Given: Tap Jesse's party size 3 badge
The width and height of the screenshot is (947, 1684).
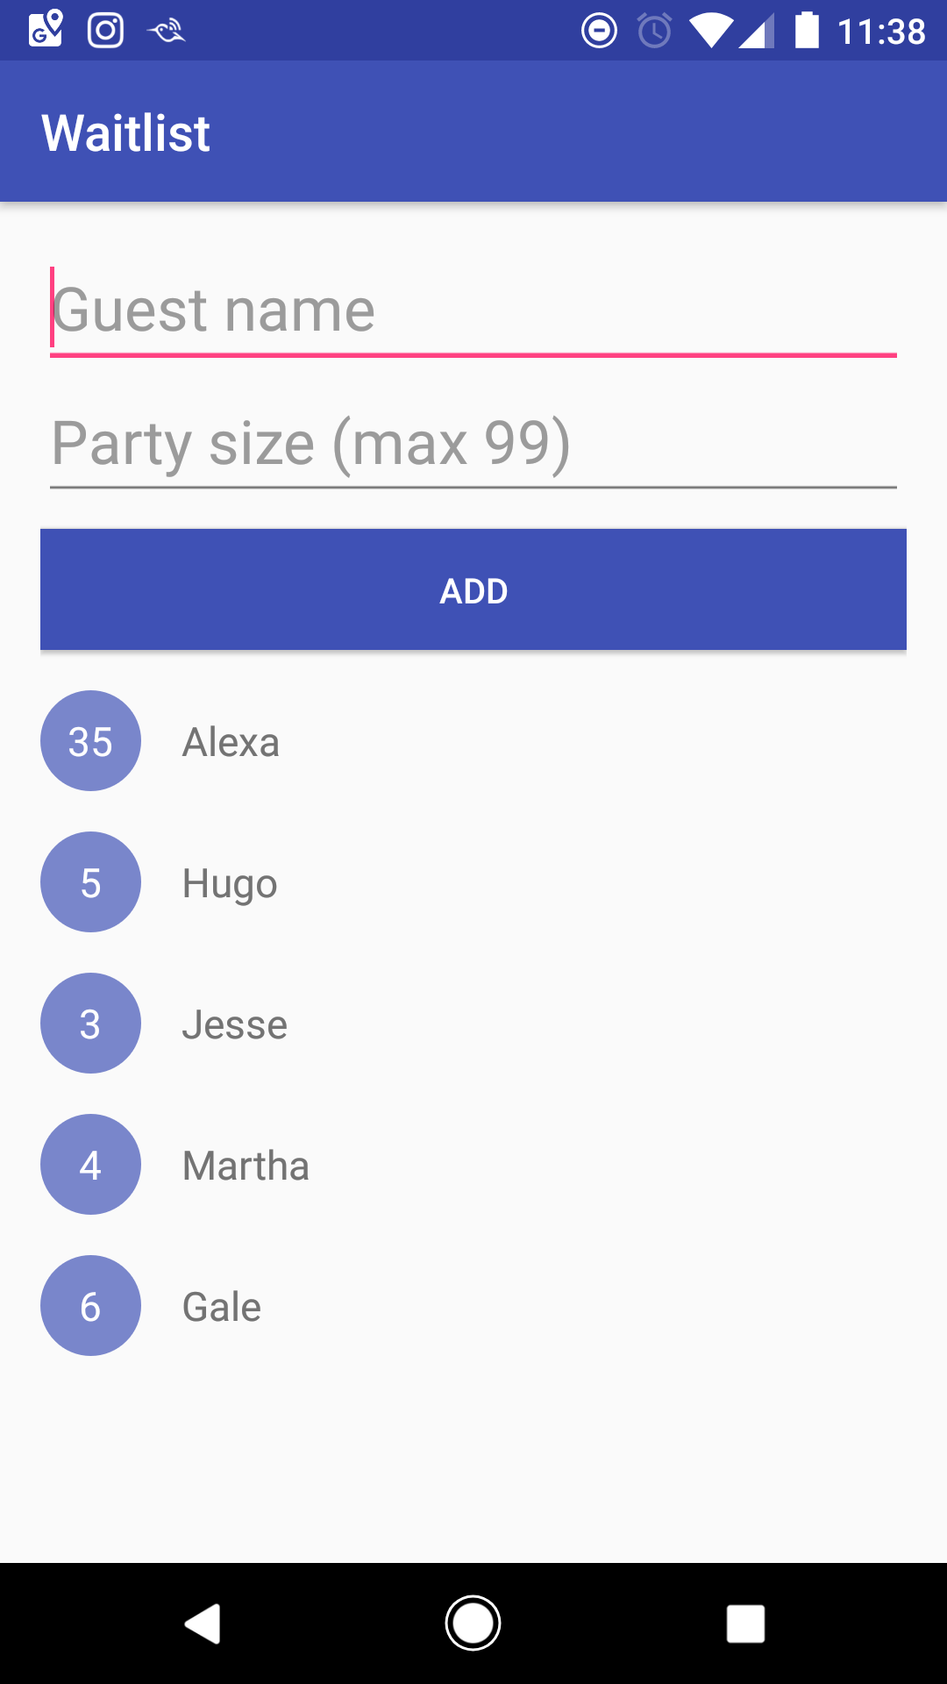Looking at the screenshot, I should coord(90,1024).
